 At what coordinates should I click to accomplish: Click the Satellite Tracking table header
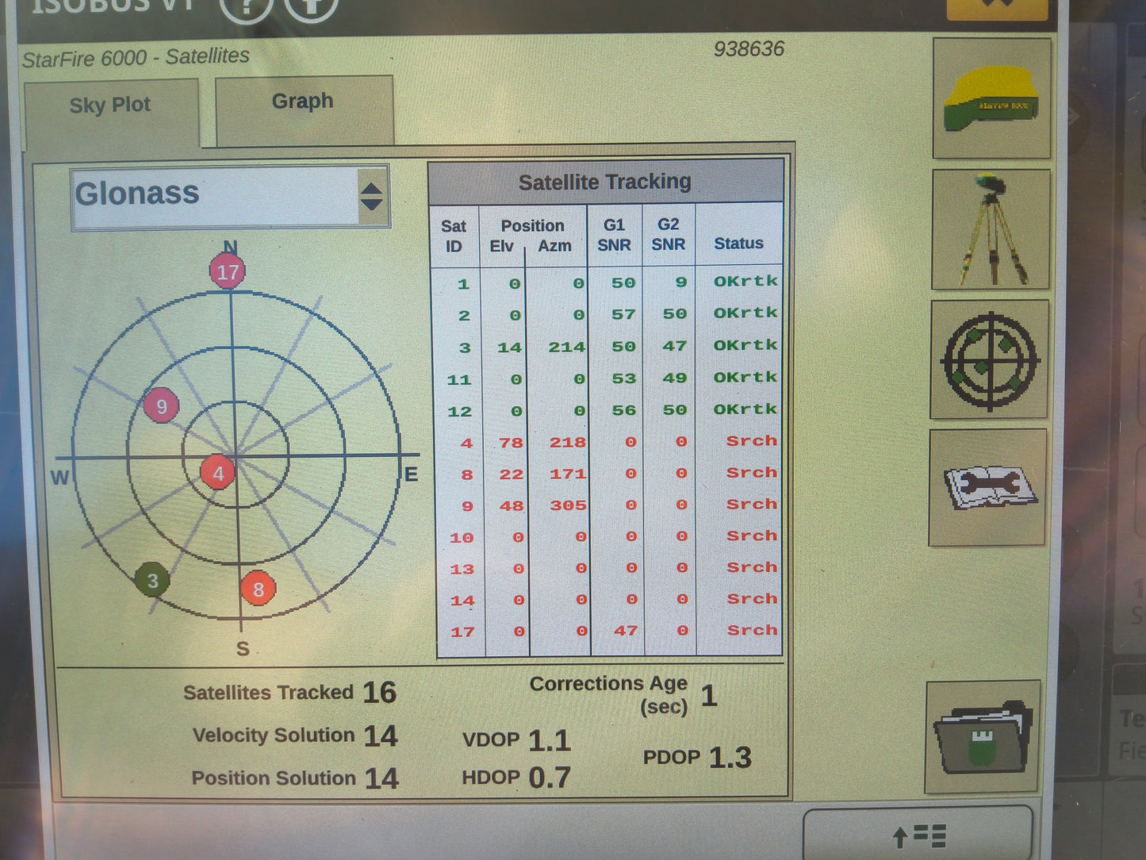tap(605, 182)
